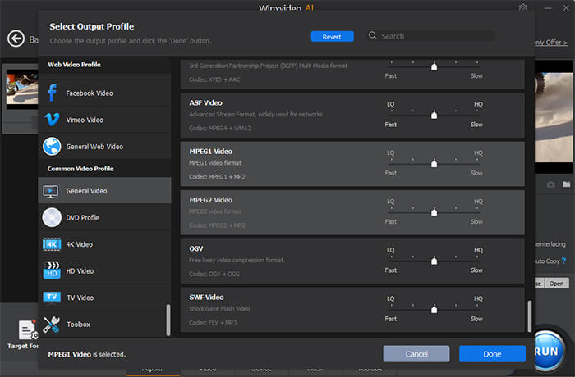Click 'Codec: MPEG4 + WMA2' text
Image resolution: width=575 pixels, height=377 pixels.
pos(220,128)
